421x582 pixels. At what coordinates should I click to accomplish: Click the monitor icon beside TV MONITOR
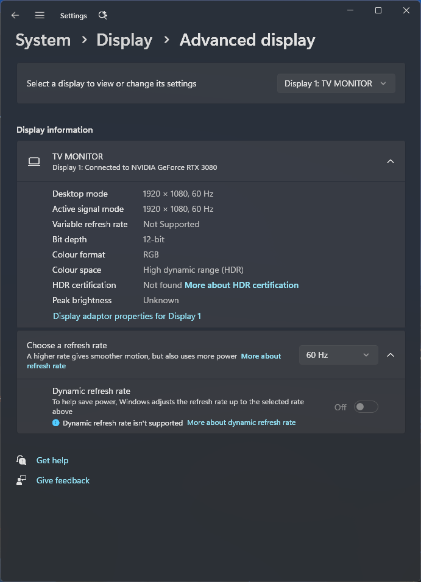coord(34,161)
